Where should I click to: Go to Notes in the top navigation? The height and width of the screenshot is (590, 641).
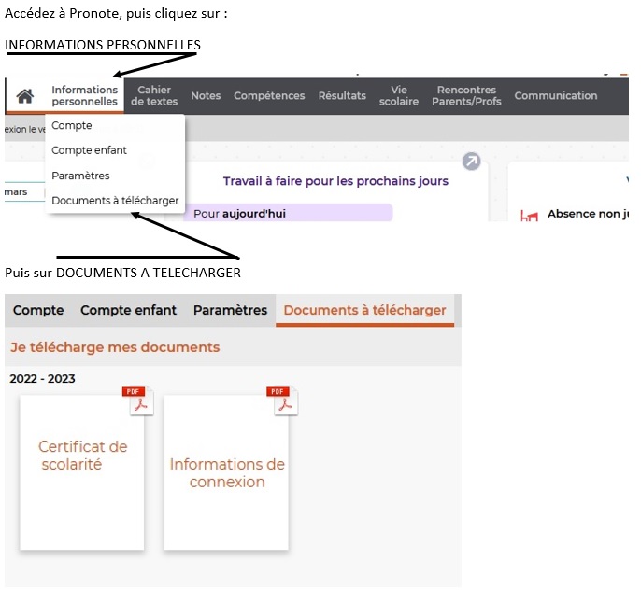pos(206,95)
